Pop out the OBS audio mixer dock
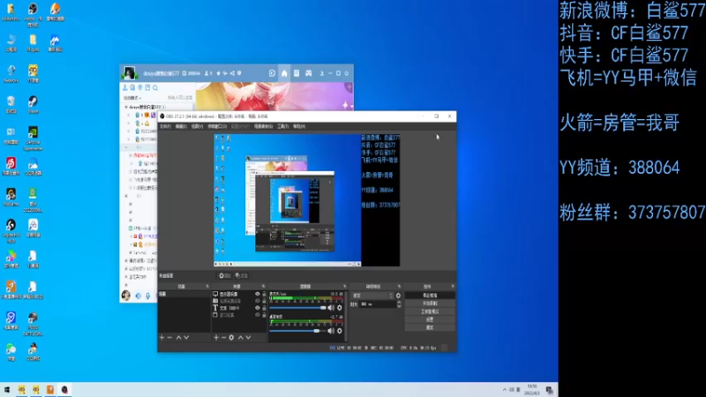Viewport: 706px width, 397px height. 345,286
